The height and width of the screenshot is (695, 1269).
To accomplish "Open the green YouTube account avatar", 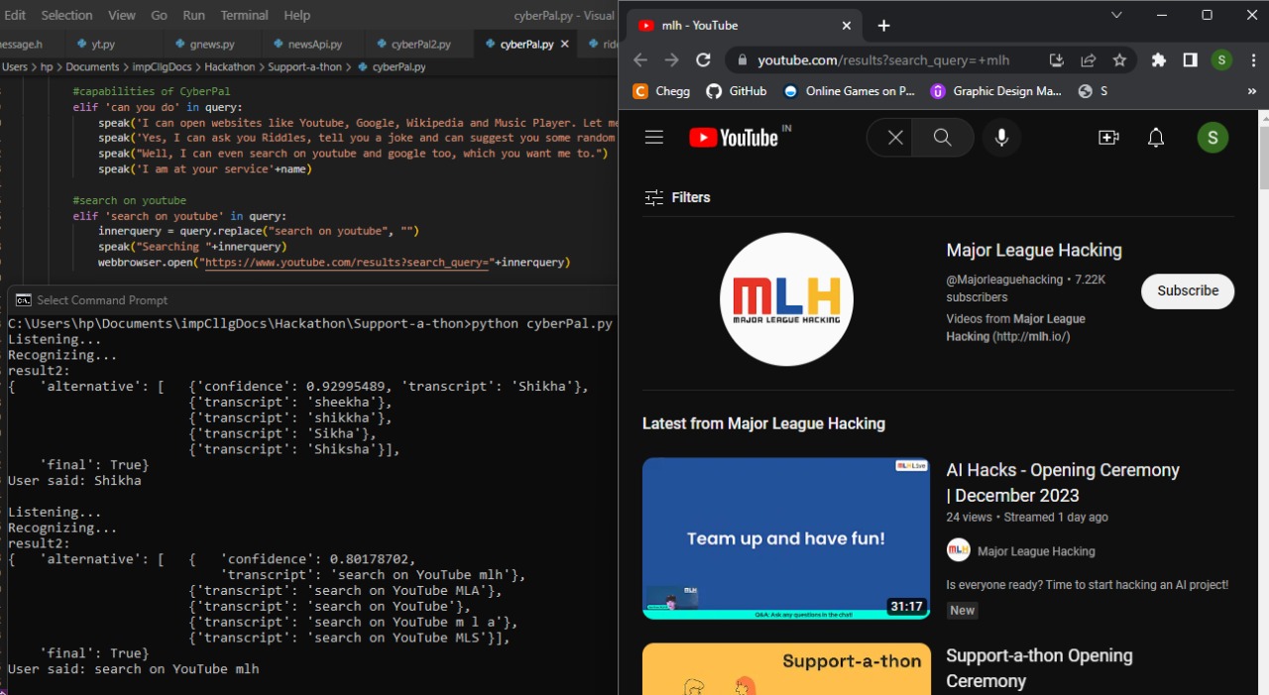I will [x=1212, y=138].
